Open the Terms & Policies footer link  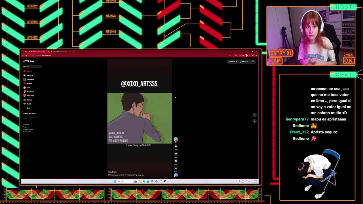pos(28,129)
